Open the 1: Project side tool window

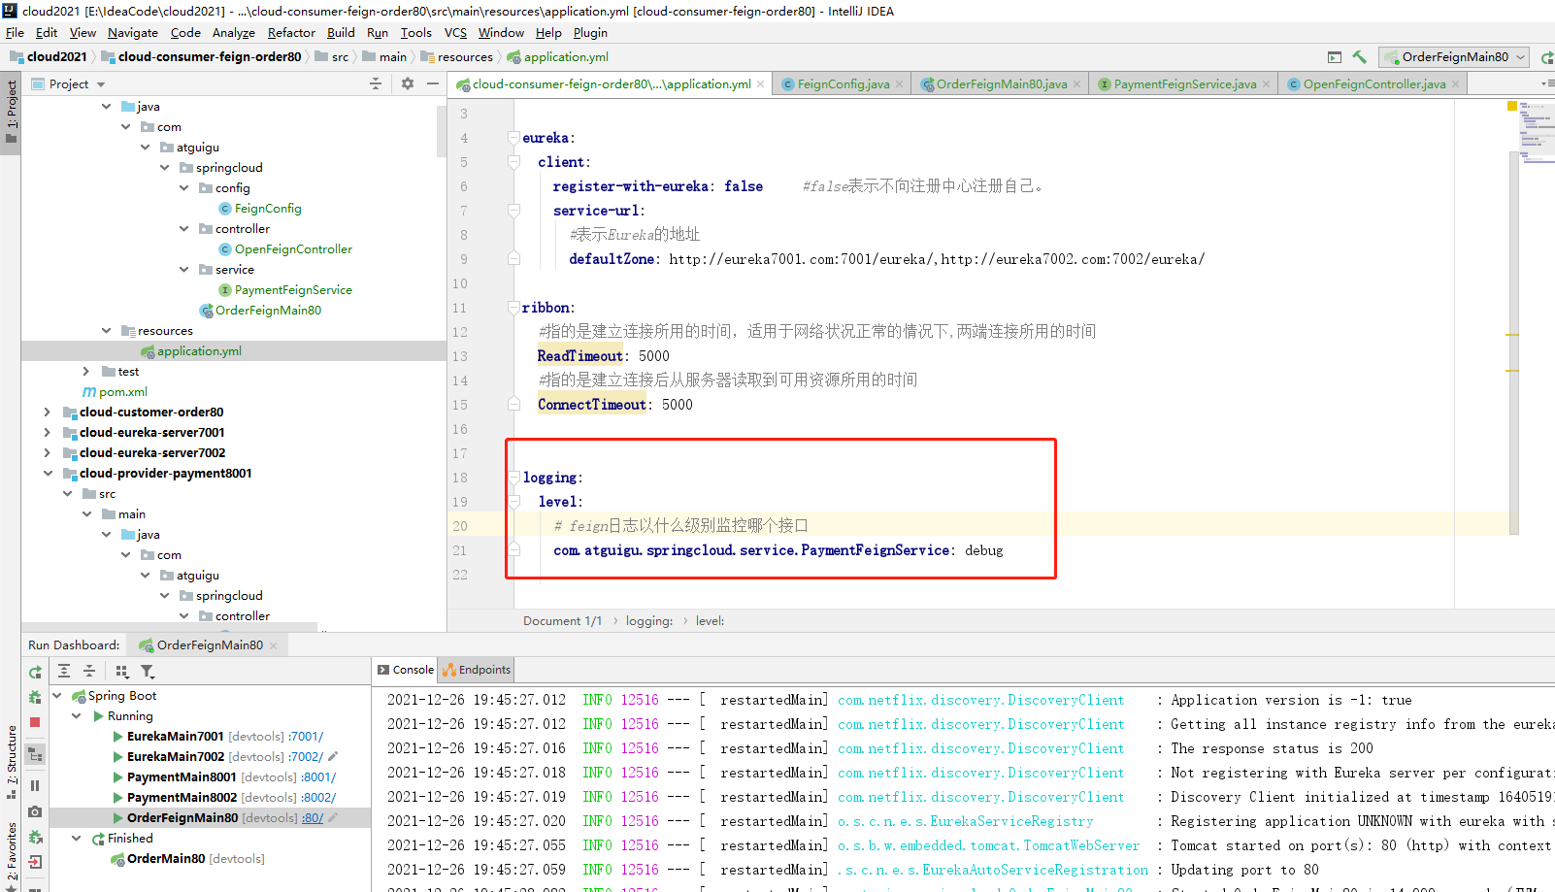(11, 112)
